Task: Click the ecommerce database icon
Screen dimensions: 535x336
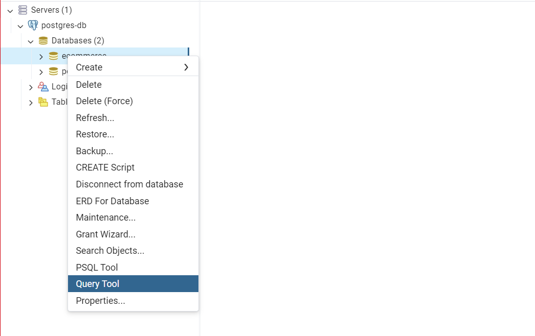Action: click(x=53, y=56)
